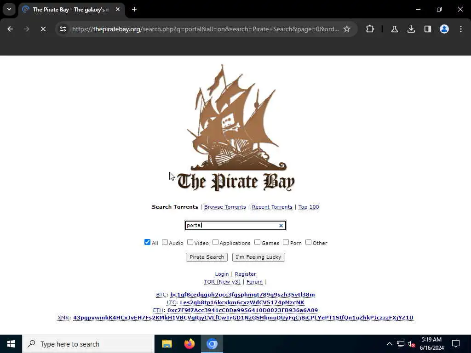
Task: Click the forward navigation arrow
Action: tap(26, 29)
